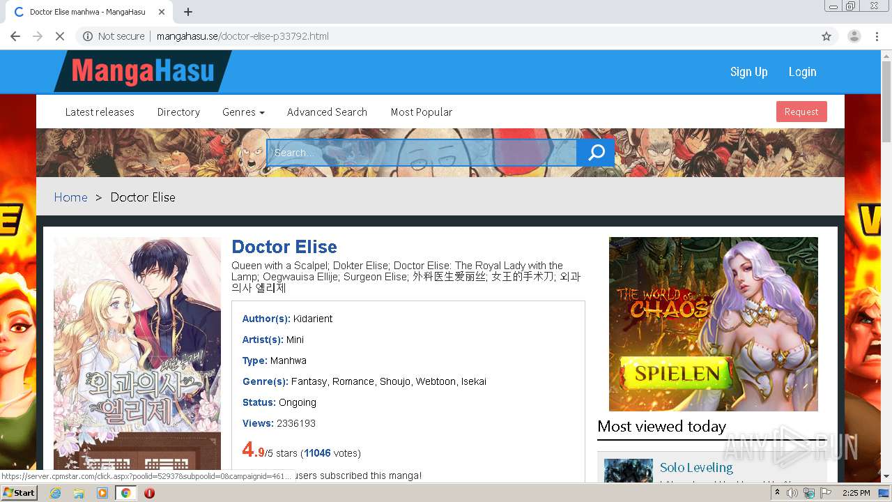The image size is (892, 502).
Task: Launch Internet Explorer from the taskbar
Action: tap(56, 493)
